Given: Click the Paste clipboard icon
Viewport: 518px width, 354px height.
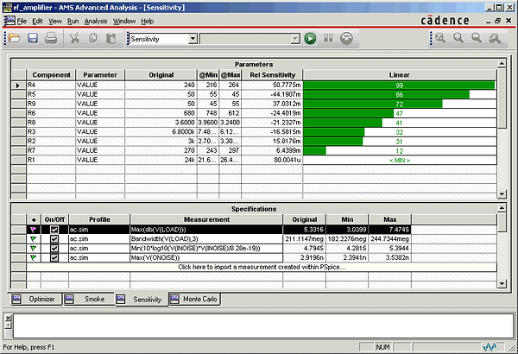Looking at the screenshot, I should point(111,38).
